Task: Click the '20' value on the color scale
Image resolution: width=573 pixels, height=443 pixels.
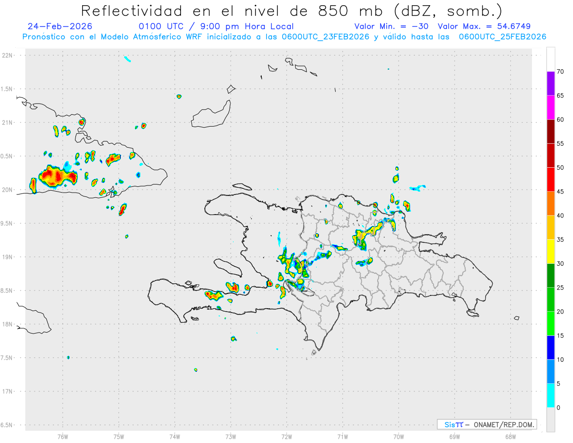Action: (x=560, y=312)
